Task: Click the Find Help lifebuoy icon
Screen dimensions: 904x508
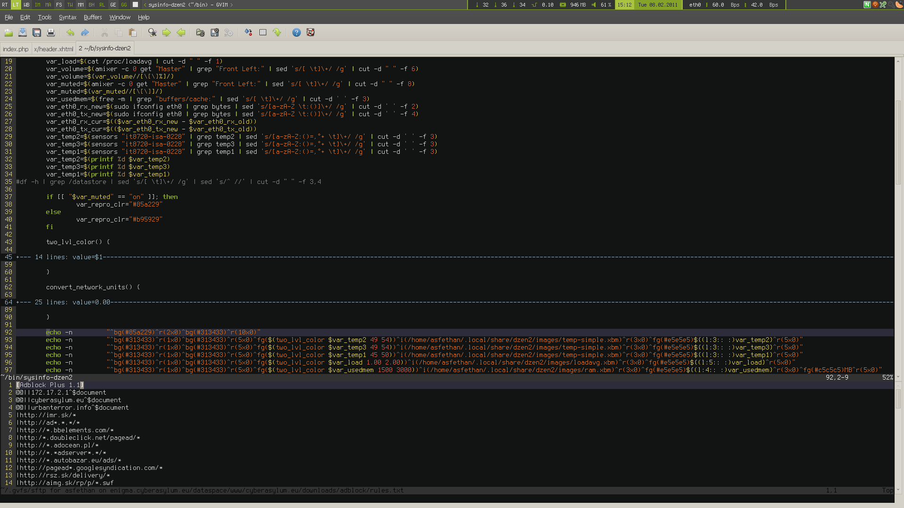Action: [310, 32]
